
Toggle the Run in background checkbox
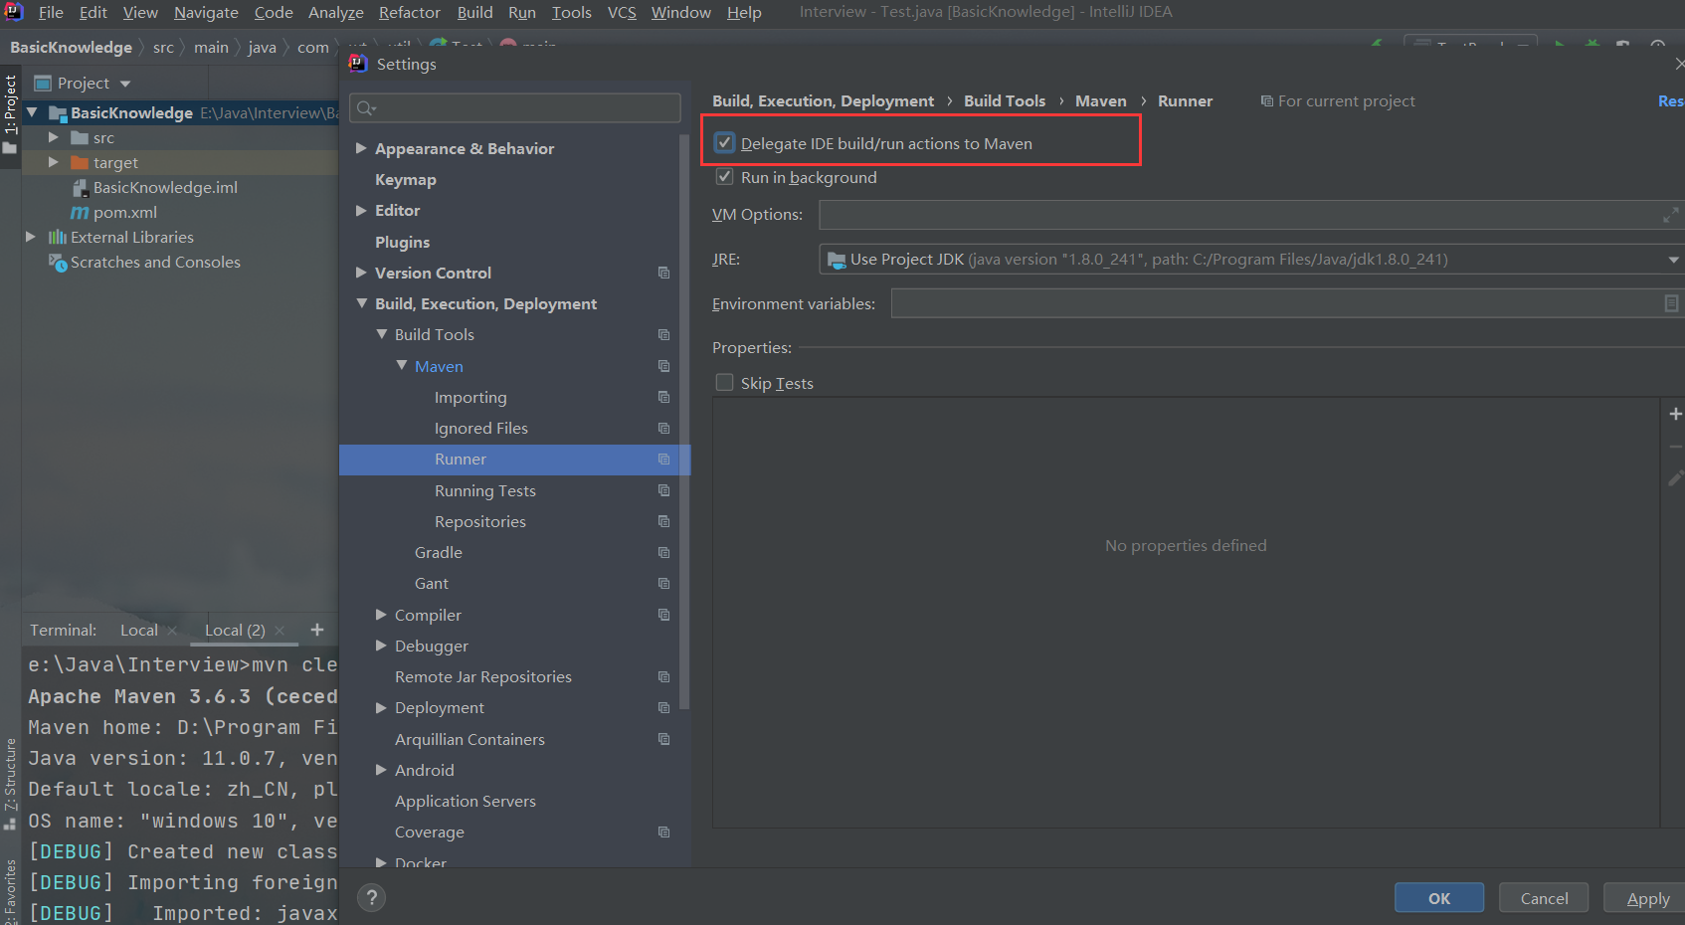(725, 177)
